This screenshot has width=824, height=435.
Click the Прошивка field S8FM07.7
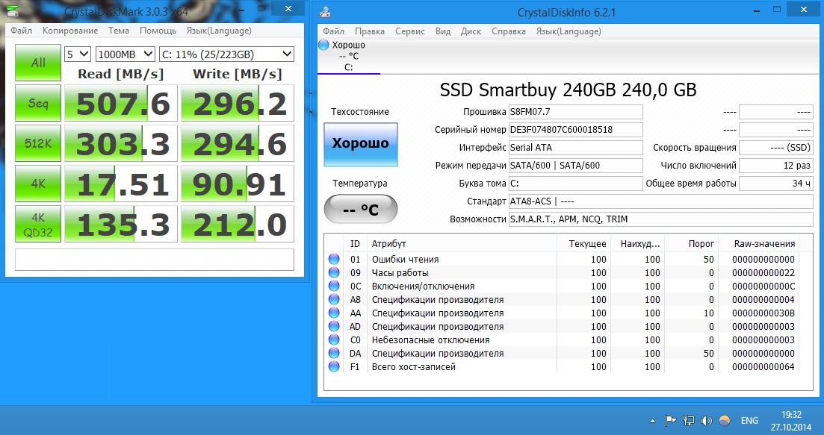575,112
